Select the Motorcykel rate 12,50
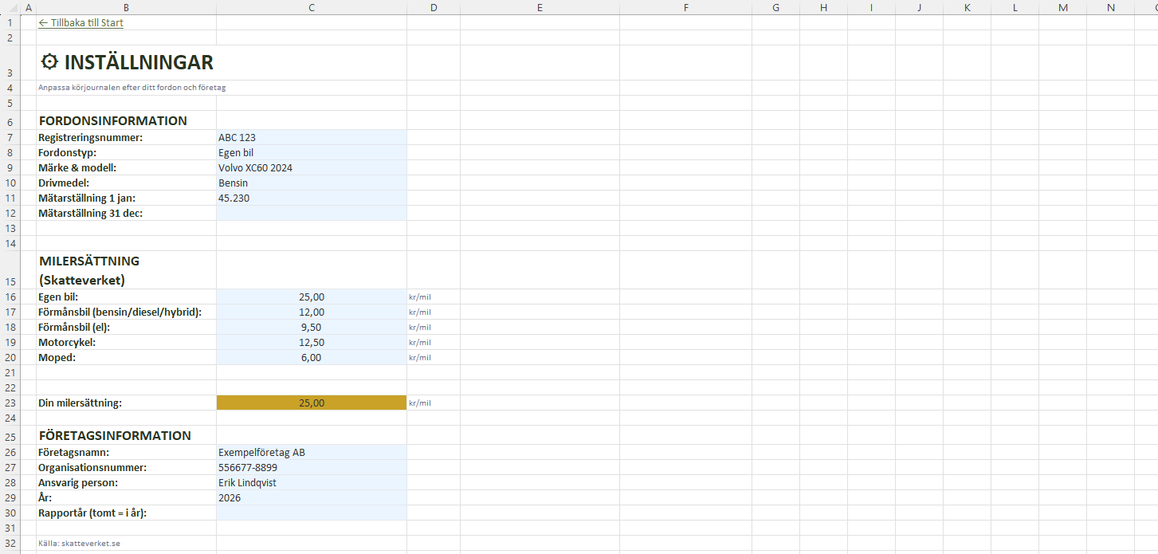Image resolution: width=1158 pixels, height=554 pixels. (x=312, y=343)
